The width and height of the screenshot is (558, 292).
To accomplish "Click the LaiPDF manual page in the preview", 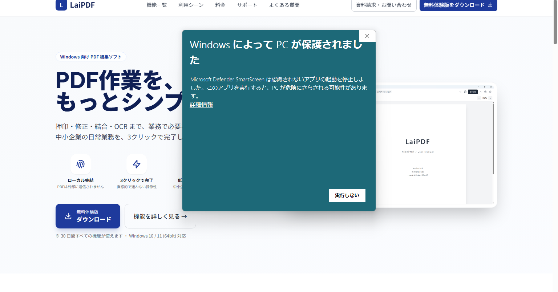I will coord(421,154).
